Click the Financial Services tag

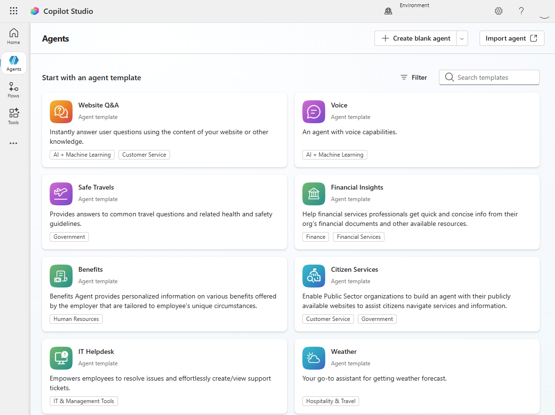tap(359, 237)
